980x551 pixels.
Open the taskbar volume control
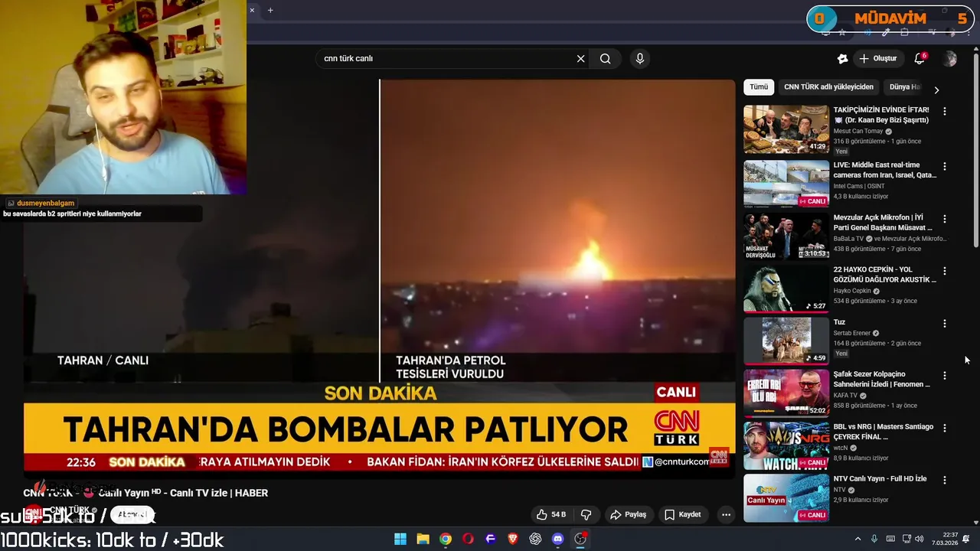point(919,539)
